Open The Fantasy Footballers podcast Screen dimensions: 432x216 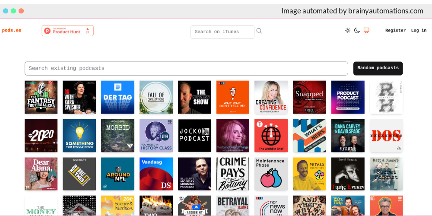(x=41, y=97)
